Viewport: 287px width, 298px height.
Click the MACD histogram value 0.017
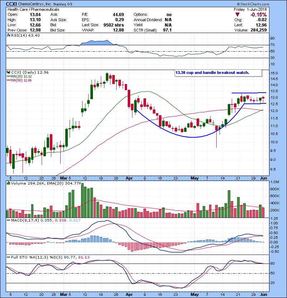(75, 220)
